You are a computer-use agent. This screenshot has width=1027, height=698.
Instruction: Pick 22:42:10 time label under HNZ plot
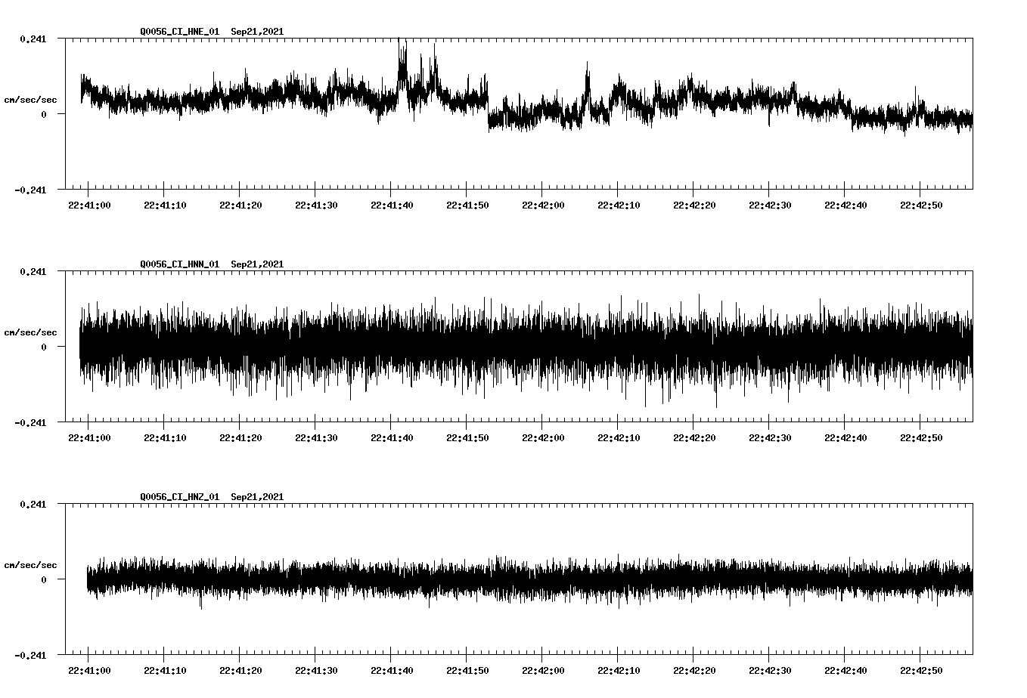pos(619,670)
